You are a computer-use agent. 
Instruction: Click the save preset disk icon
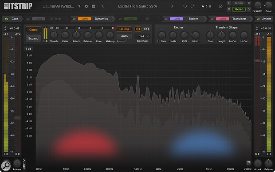click(94, 6)
